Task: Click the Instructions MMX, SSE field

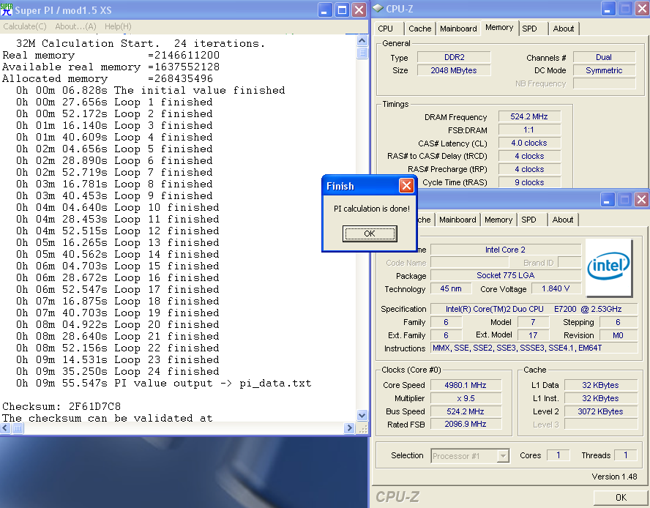Action: coord(534,348)
